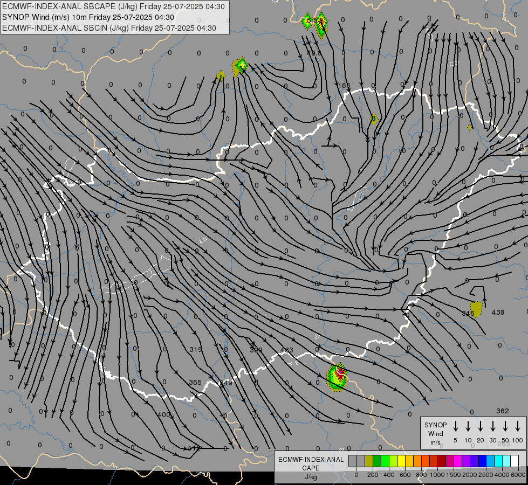Pick the amber CAPE legend swatch
Image resolution: width=528 pixels, height=485 pixels.
(x=409, y=461)
